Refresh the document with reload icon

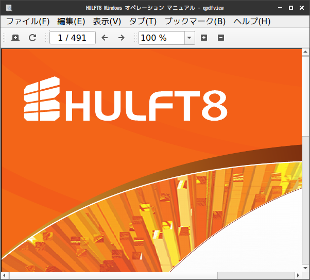click(x=32, y=38)
